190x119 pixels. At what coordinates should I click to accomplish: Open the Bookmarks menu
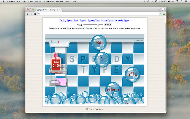coord(49,1)
